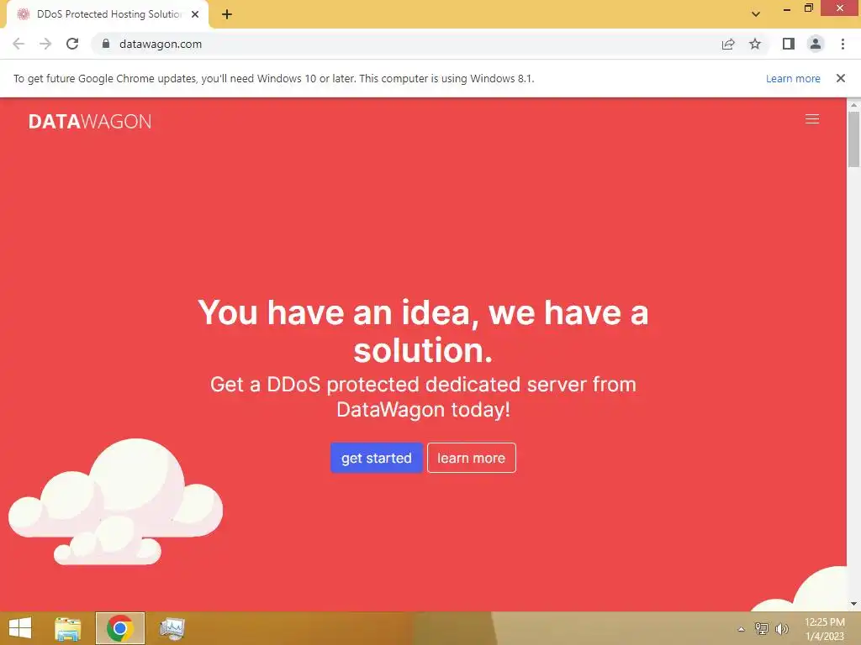
Task: Open the monitor app taskbar icon
Action: [172, 628]
